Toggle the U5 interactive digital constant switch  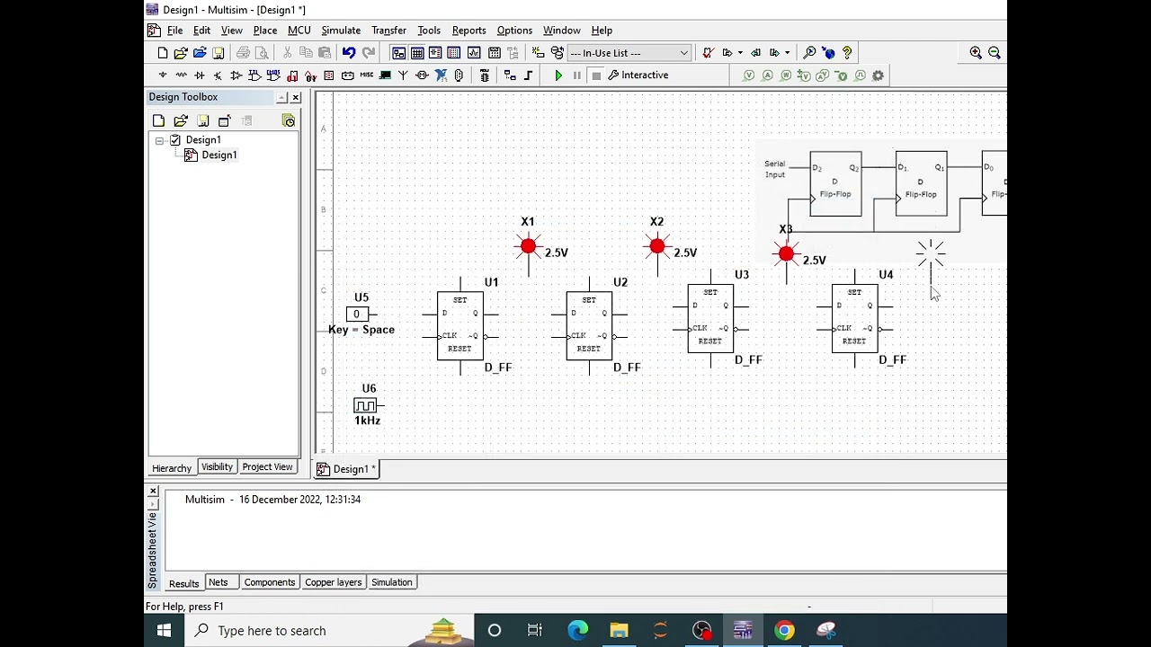click(x=357, y=314)
